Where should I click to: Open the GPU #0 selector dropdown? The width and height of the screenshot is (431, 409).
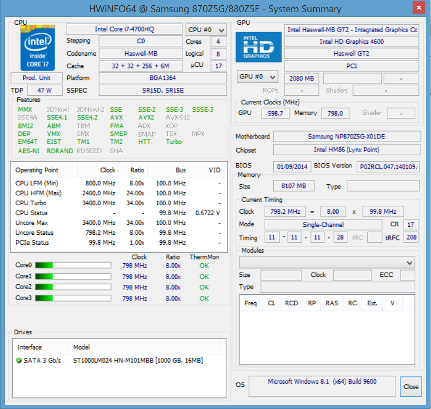tap(257, 77)
